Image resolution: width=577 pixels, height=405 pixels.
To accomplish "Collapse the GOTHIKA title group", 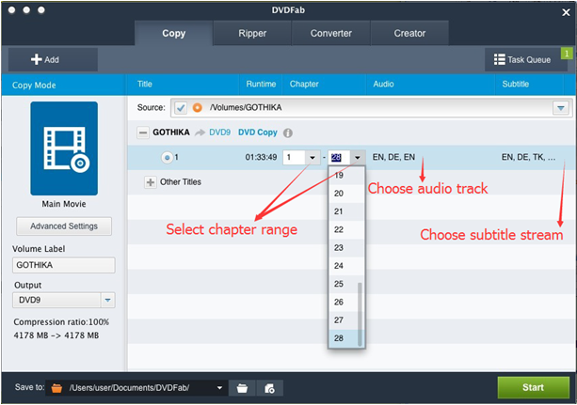I will 143,132.
